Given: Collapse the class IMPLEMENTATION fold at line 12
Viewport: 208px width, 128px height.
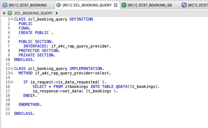Looking at the screenshot, I should click(12, 69).
